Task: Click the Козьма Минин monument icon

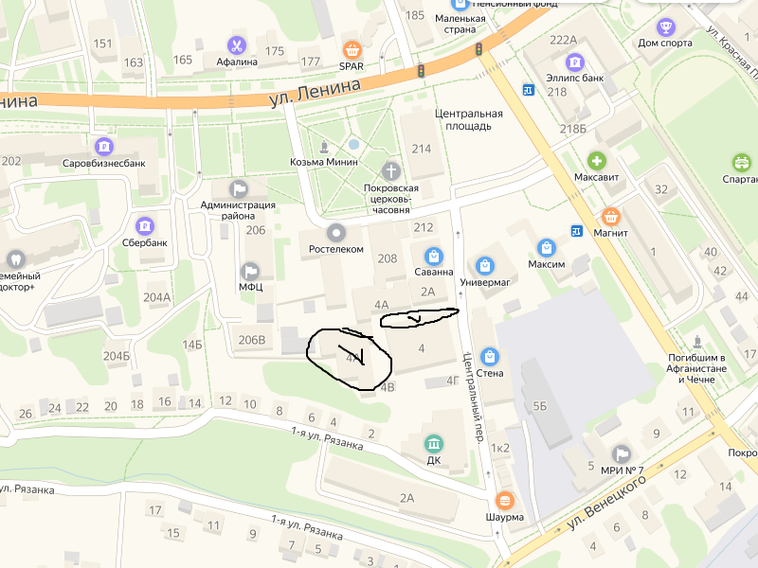Action: click(x=324, y=147)
